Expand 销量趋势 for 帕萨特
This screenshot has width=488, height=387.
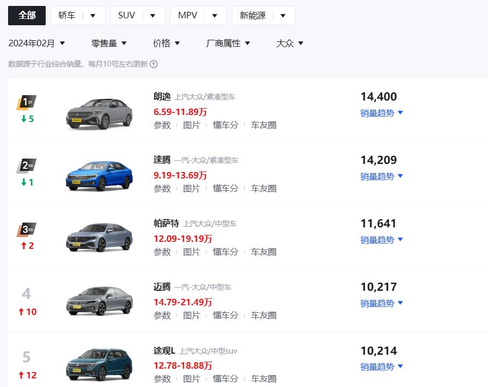click(381, 240)
